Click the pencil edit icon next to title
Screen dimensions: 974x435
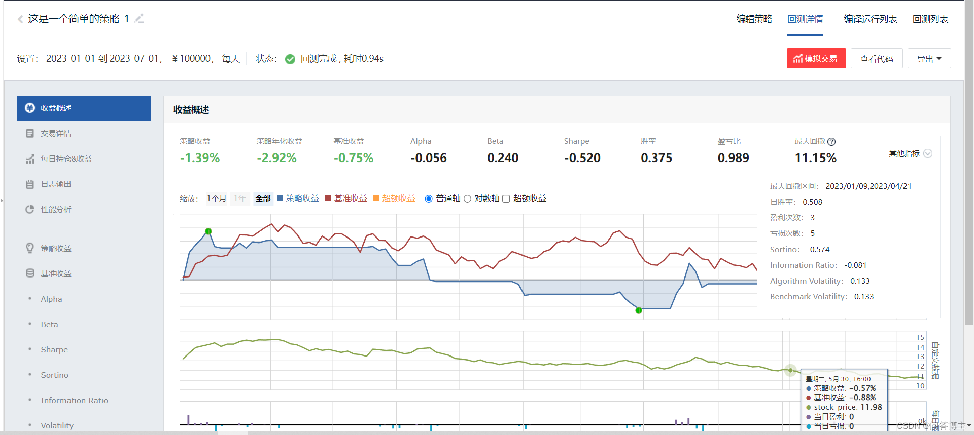coord(139,19)
